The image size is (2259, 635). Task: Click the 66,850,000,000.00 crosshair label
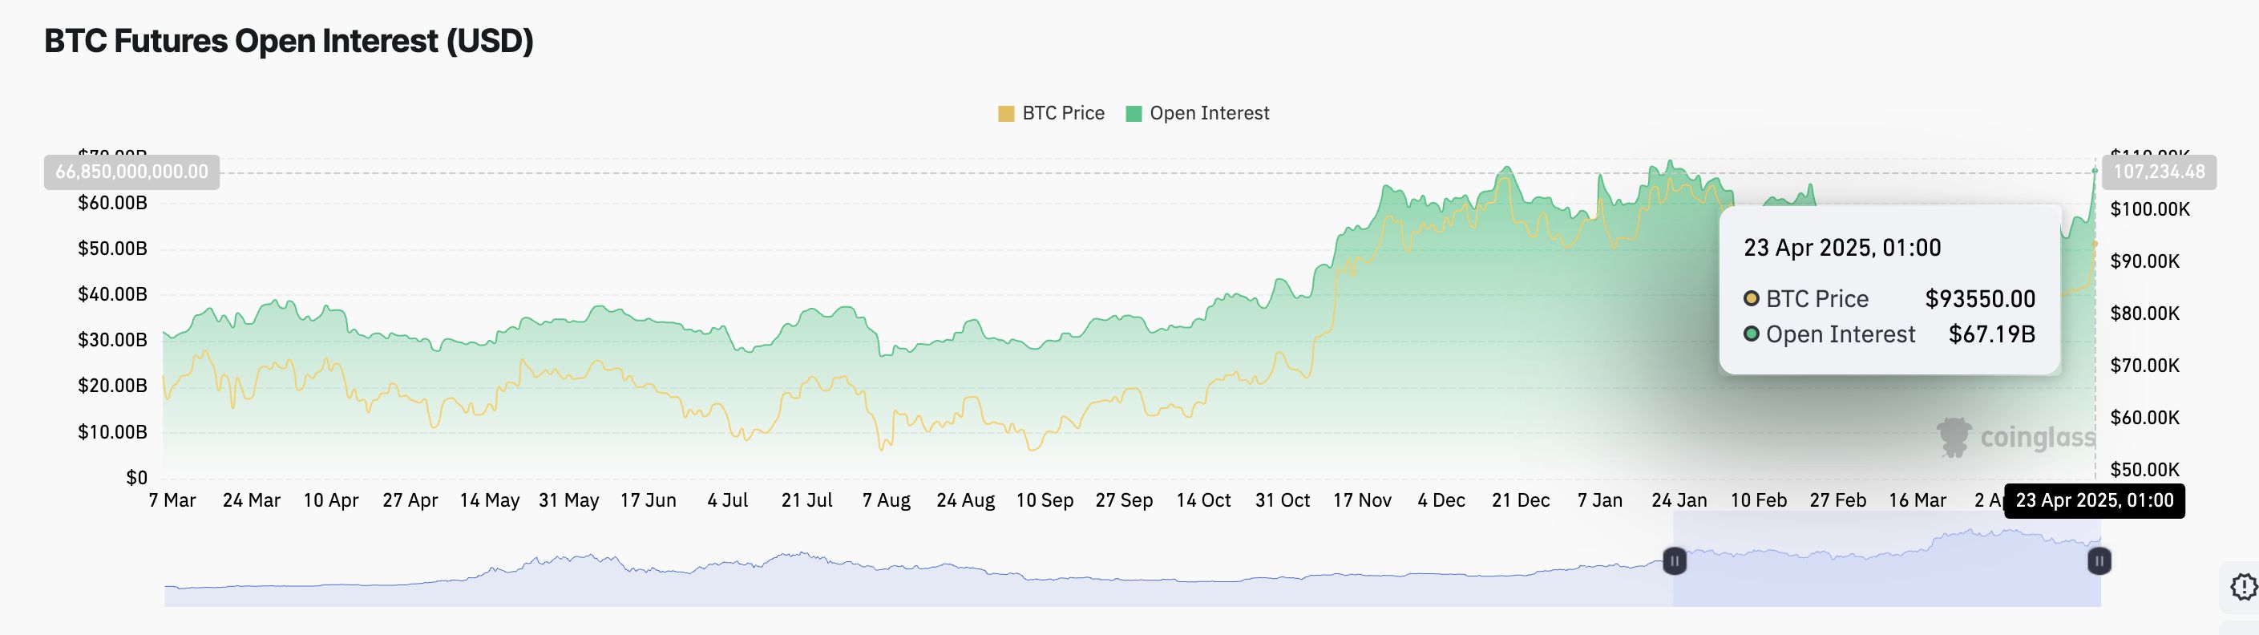pos(131,172)
